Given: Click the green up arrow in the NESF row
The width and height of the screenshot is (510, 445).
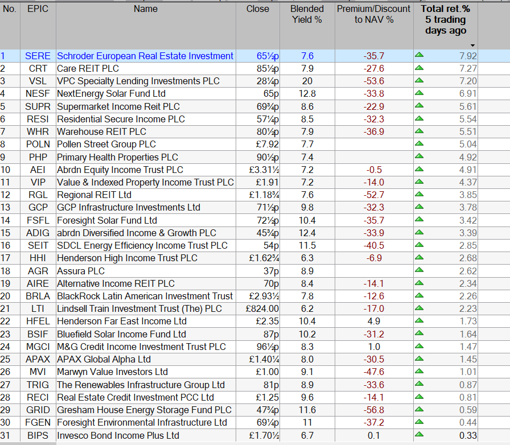Looking at the screenshot, I should [419, 93].
